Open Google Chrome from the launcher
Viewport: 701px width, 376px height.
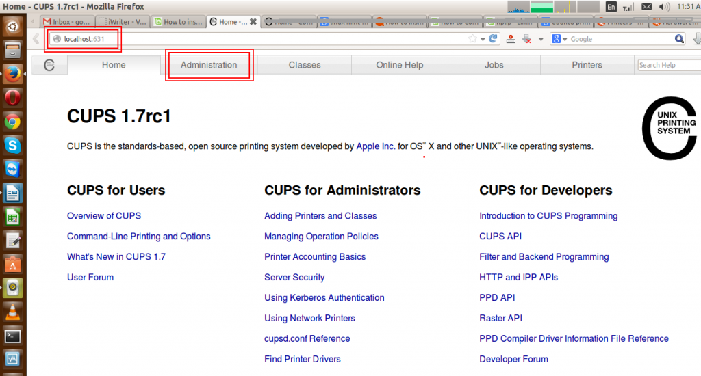(12, 122)
